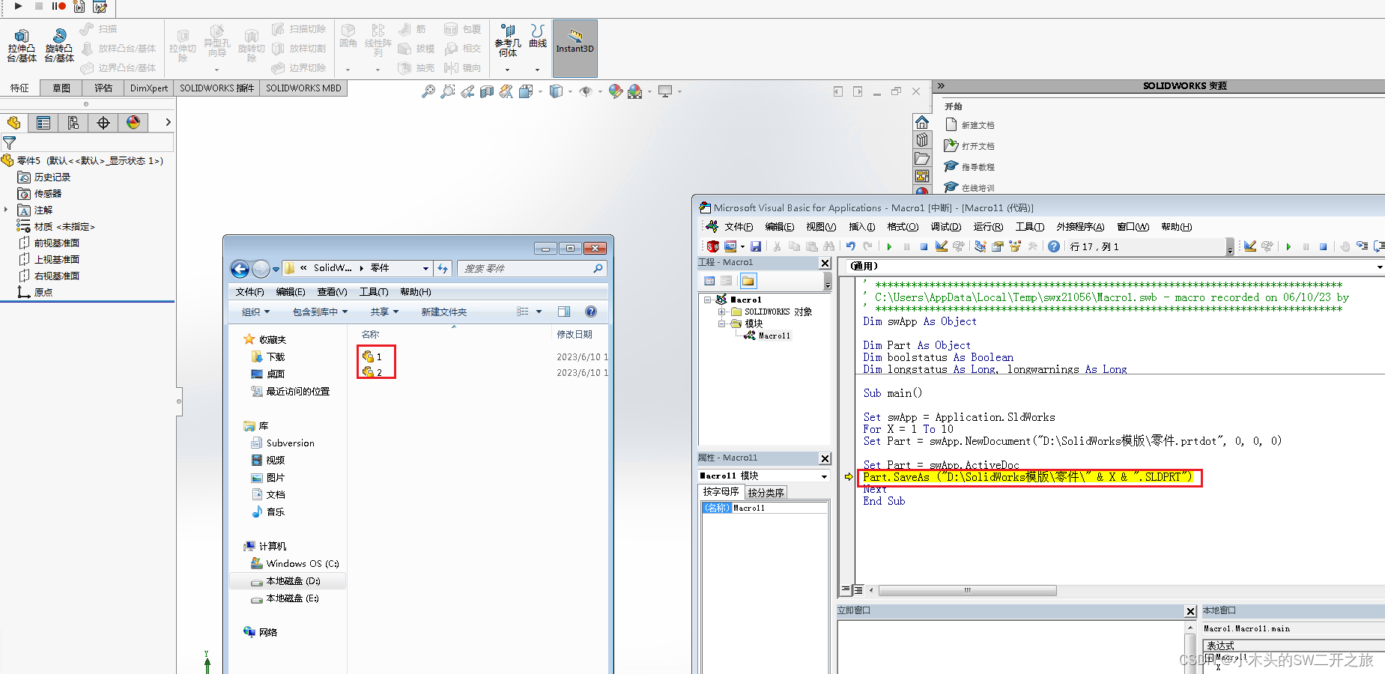The width and height of the screenshot is (1385, 674).
Task: Click Zoom to Area icon in view toolbar
Action: 447,91
